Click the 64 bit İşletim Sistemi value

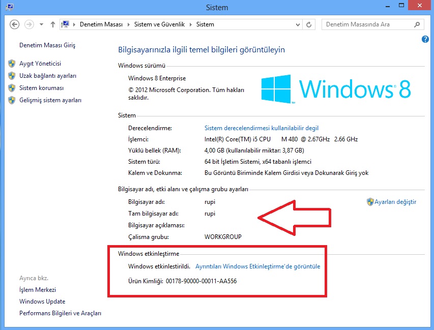click(258, 162)
